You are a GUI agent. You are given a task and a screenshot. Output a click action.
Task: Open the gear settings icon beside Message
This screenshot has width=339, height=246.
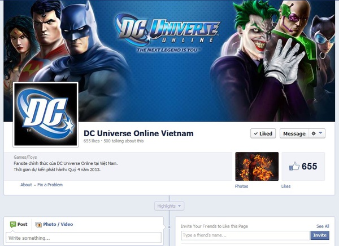click(x=314, y=133)
